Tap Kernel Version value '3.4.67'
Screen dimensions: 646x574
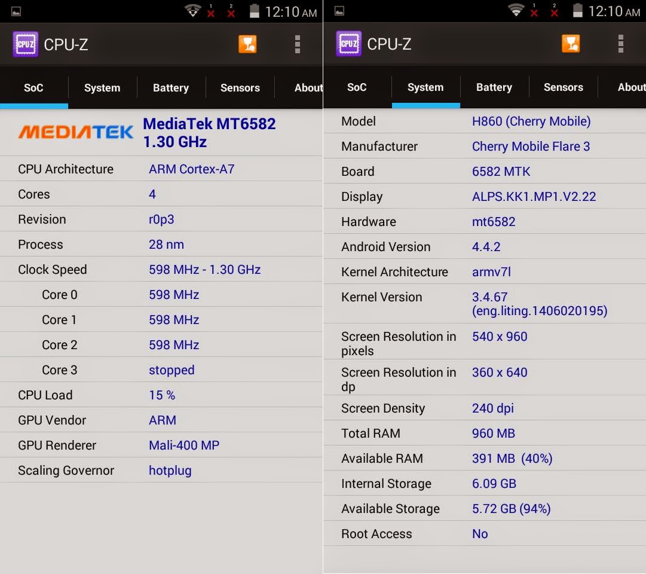tap(490, 297)
